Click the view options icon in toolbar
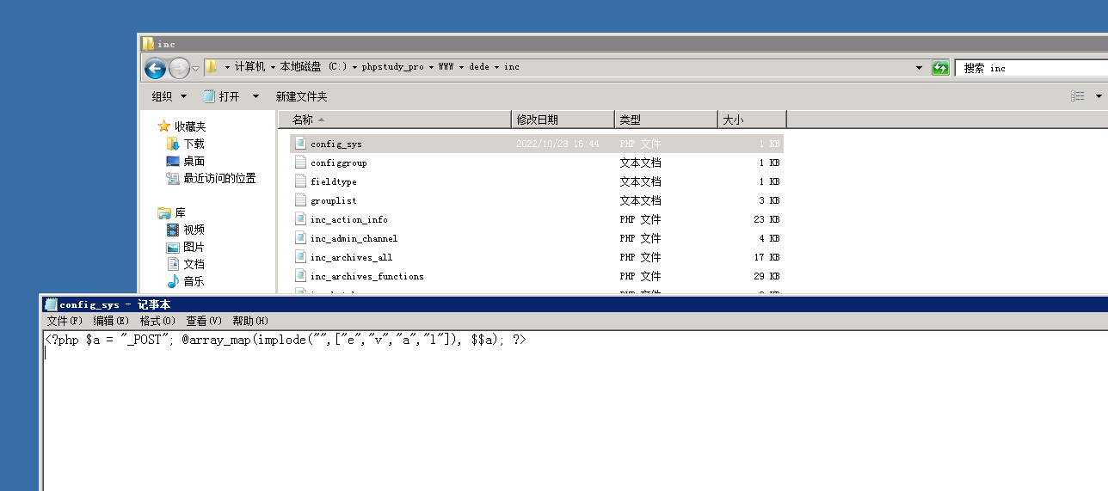The width and height of the screenshot is (1108, 491). (1078, 96)
